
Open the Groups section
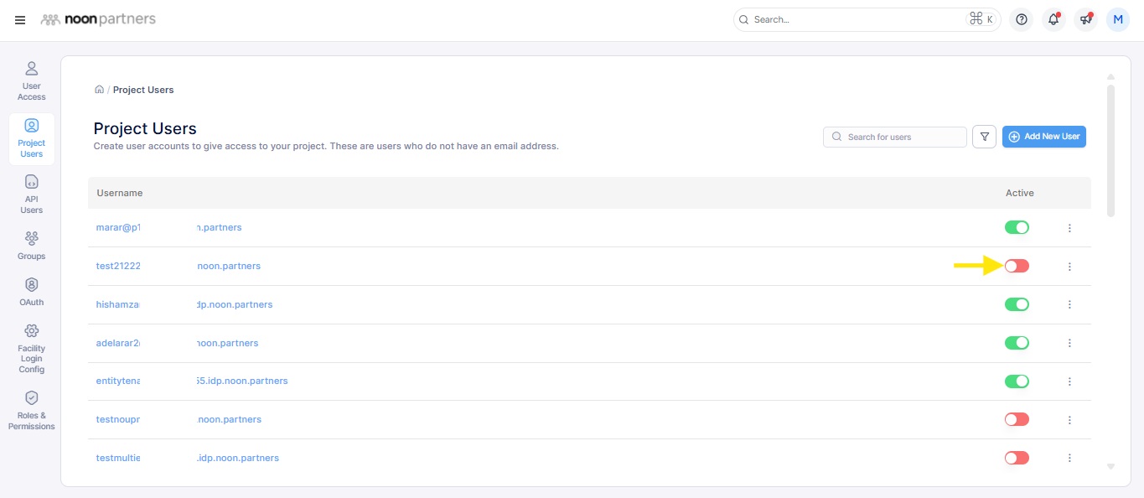(x=32, y=245)
